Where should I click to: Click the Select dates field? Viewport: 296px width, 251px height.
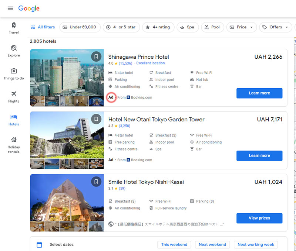point(61,244)
